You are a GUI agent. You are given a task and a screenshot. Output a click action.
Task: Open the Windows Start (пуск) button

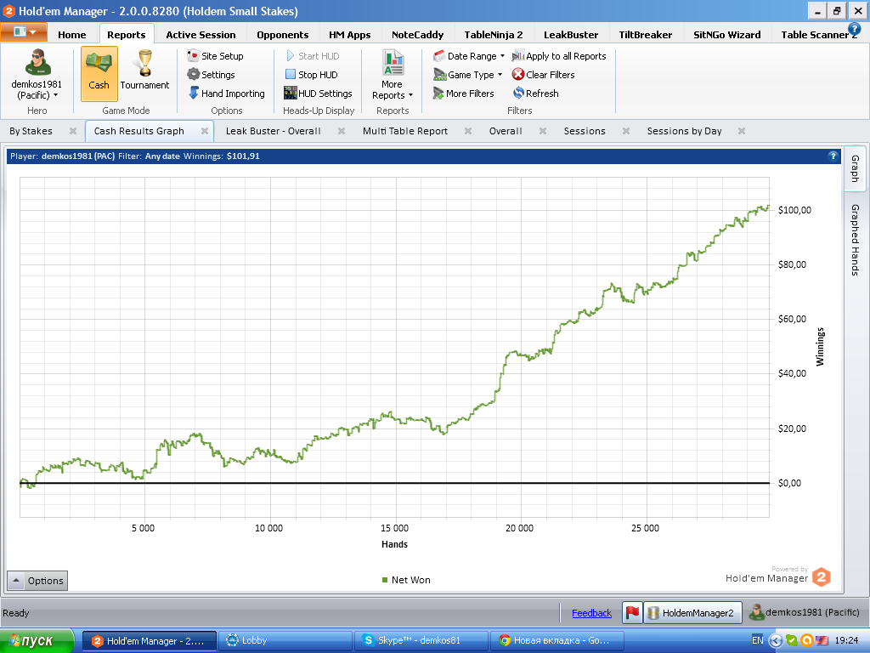pos(37,641)
